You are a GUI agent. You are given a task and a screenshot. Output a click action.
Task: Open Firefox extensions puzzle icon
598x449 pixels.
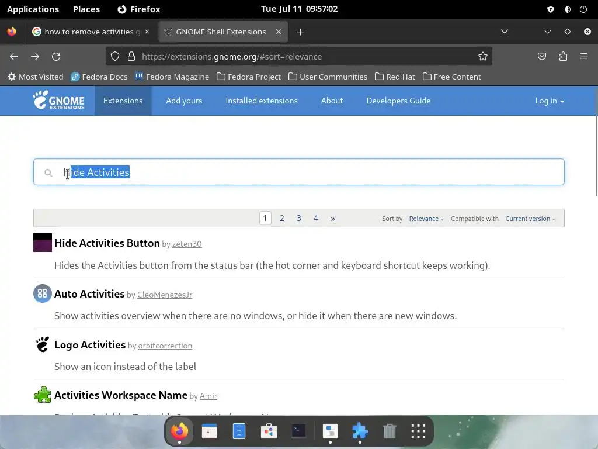pos(563,57)
